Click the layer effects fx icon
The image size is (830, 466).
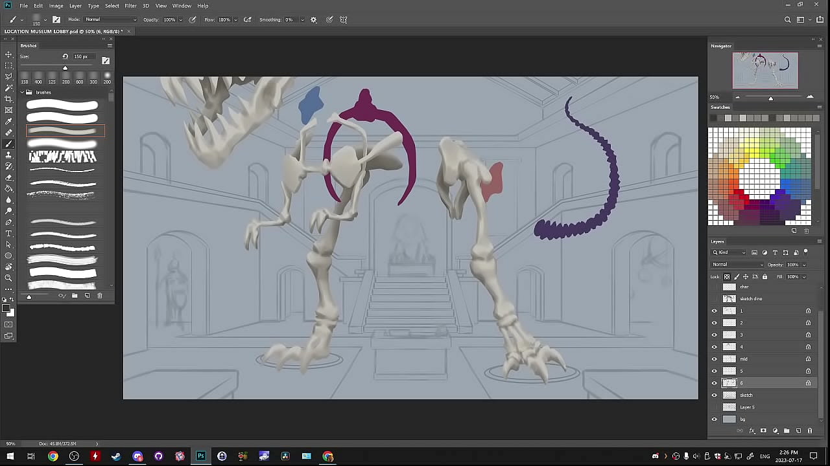[752, 431]
